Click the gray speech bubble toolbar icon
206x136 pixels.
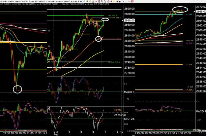point(102,1)
